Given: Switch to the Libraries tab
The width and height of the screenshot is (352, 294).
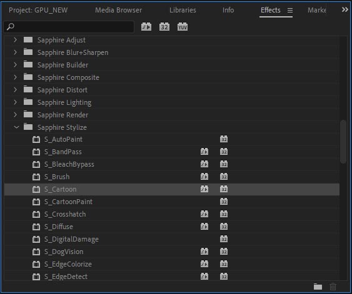Looking at the screenshot, I should tap(183, 10).
